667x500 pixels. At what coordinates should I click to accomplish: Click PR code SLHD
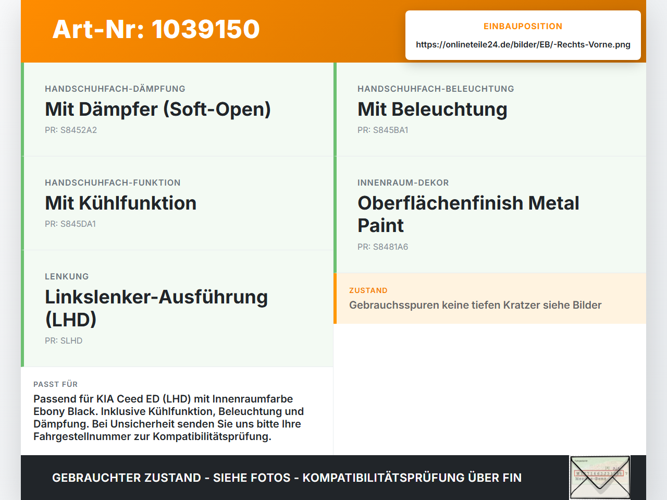(x=64, y=340)
